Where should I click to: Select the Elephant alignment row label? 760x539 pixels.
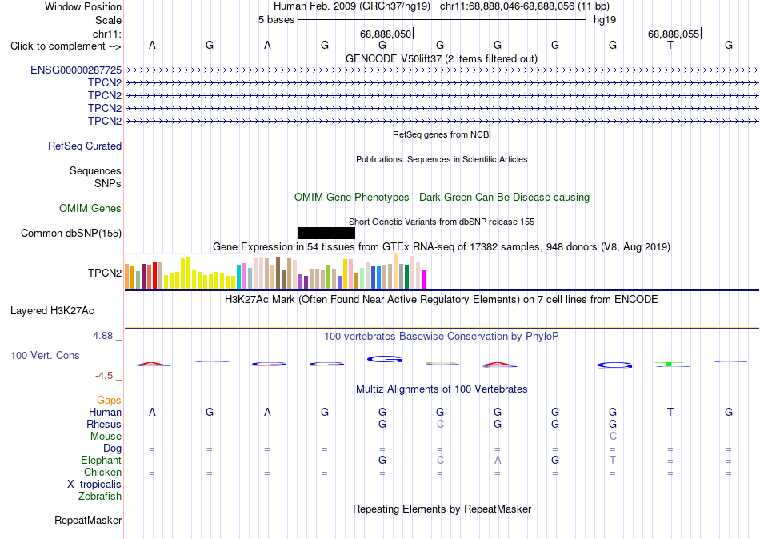102,461
